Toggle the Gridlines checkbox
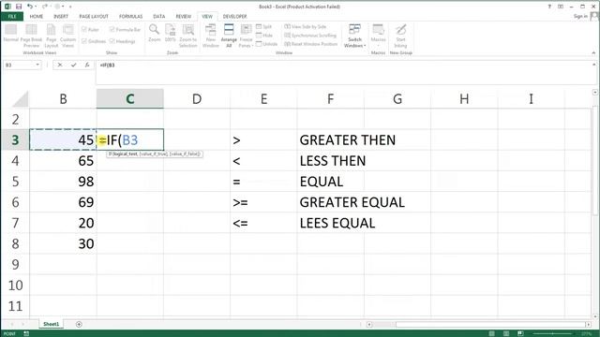Image resolution: width=600 pixels, height=337 pixels. pos(94,41)
